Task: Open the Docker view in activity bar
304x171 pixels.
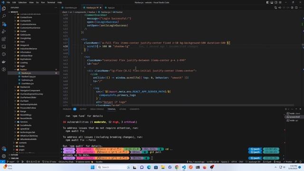Action: [x=4, y=62]
